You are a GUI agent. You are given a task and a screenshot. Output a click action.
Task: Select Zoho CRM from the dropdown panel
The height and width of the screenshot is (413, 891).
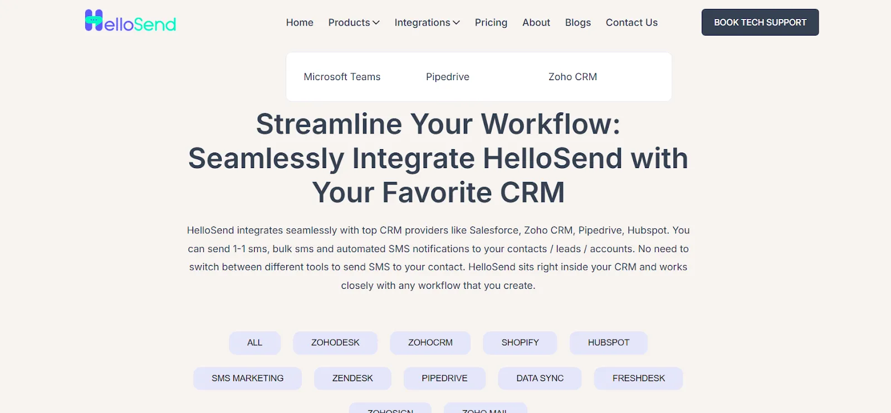[x=572, y=77]
